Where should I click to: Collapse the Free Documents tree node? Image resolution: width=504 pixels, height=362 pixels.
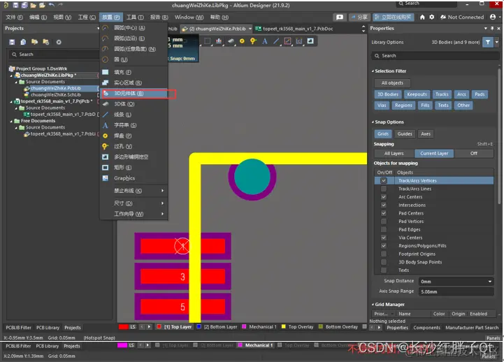(11, 121)
